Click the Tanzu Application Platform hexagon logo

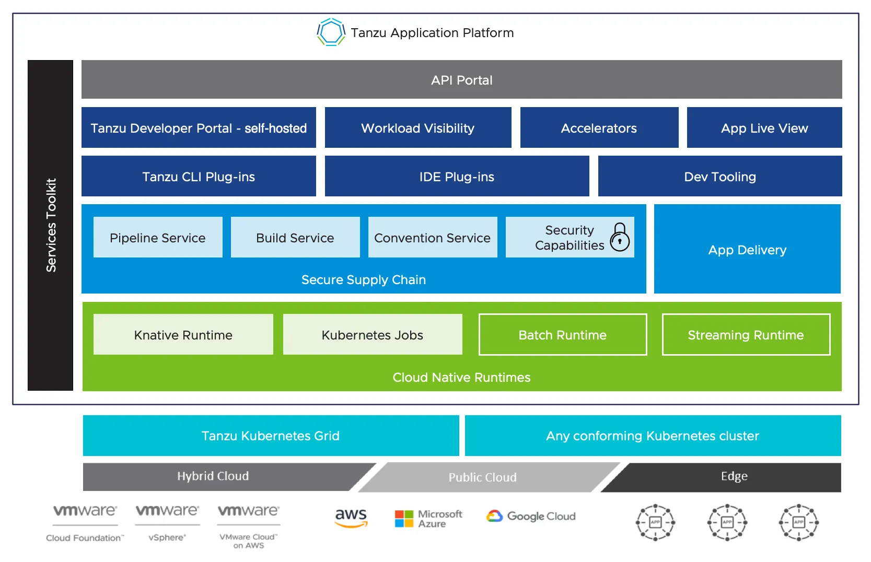[x=331, y=32]
